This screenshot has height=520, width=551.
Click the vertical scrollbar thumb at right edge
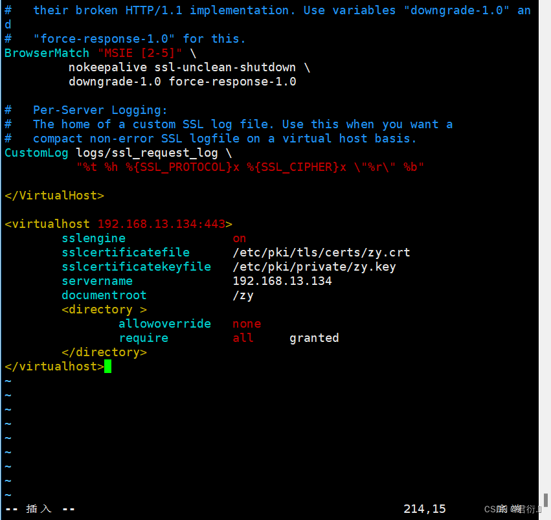[545, 501]
